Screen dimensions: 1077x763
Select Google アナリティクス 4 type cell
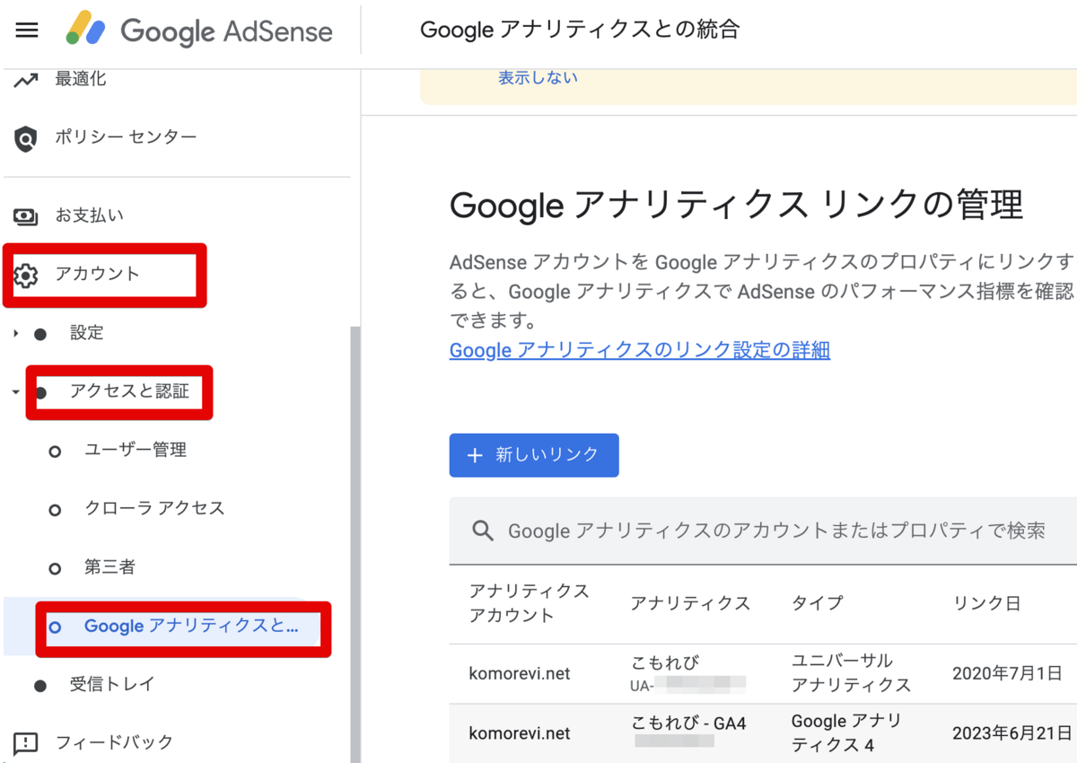click(x=847, y=733)
